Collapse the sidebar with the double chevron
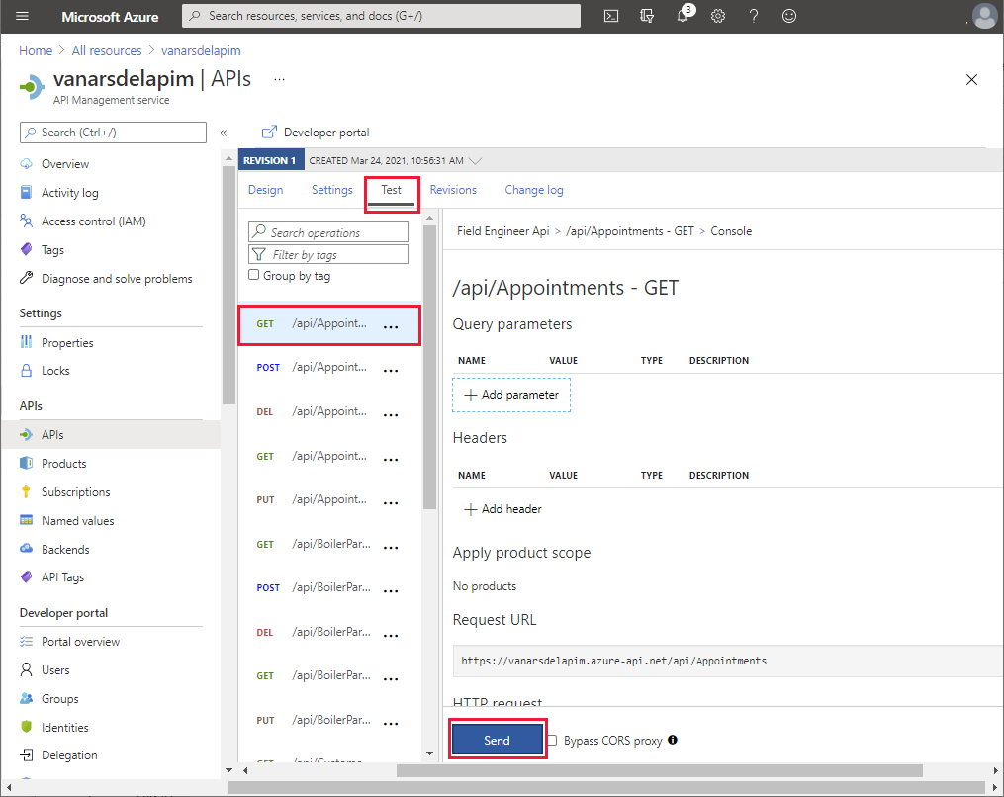This screenshot has width=1004, height=797. 223,133
